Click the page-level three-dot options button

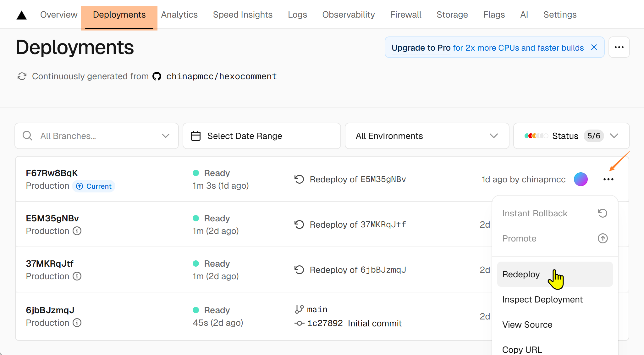(619, 47)
